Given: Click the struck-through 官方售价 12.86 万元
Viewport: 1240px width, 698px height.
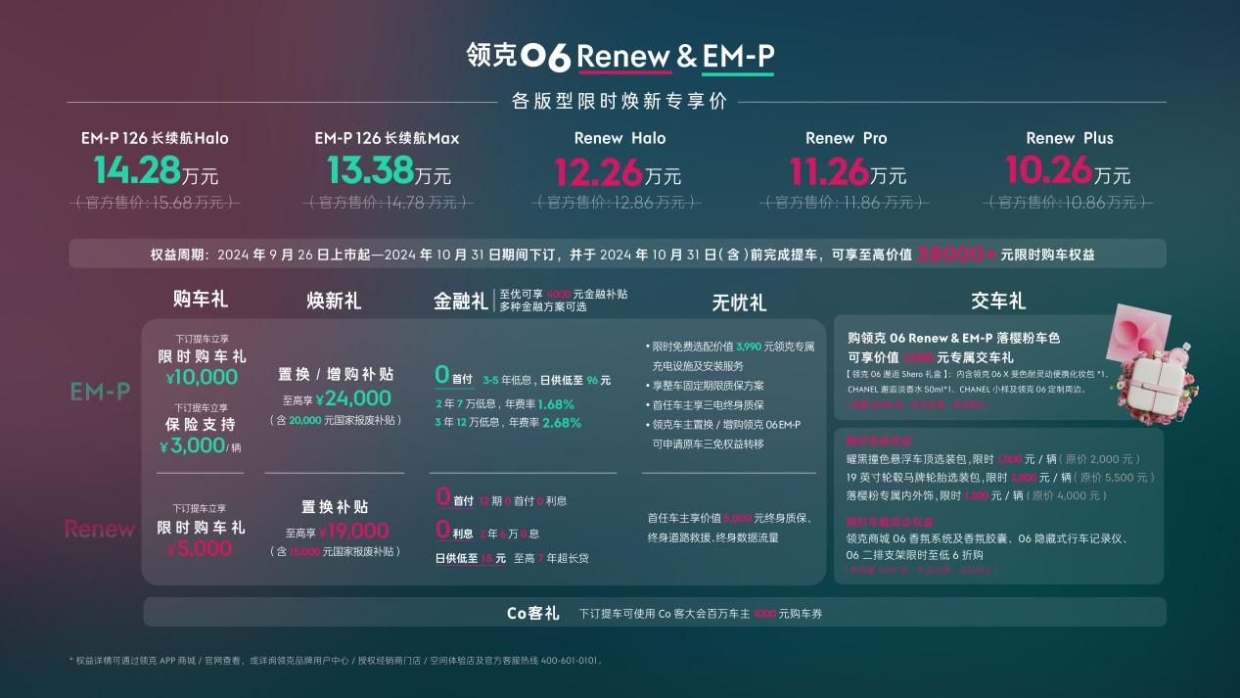Looking at the screenshot, I should [x=618, y=203].
